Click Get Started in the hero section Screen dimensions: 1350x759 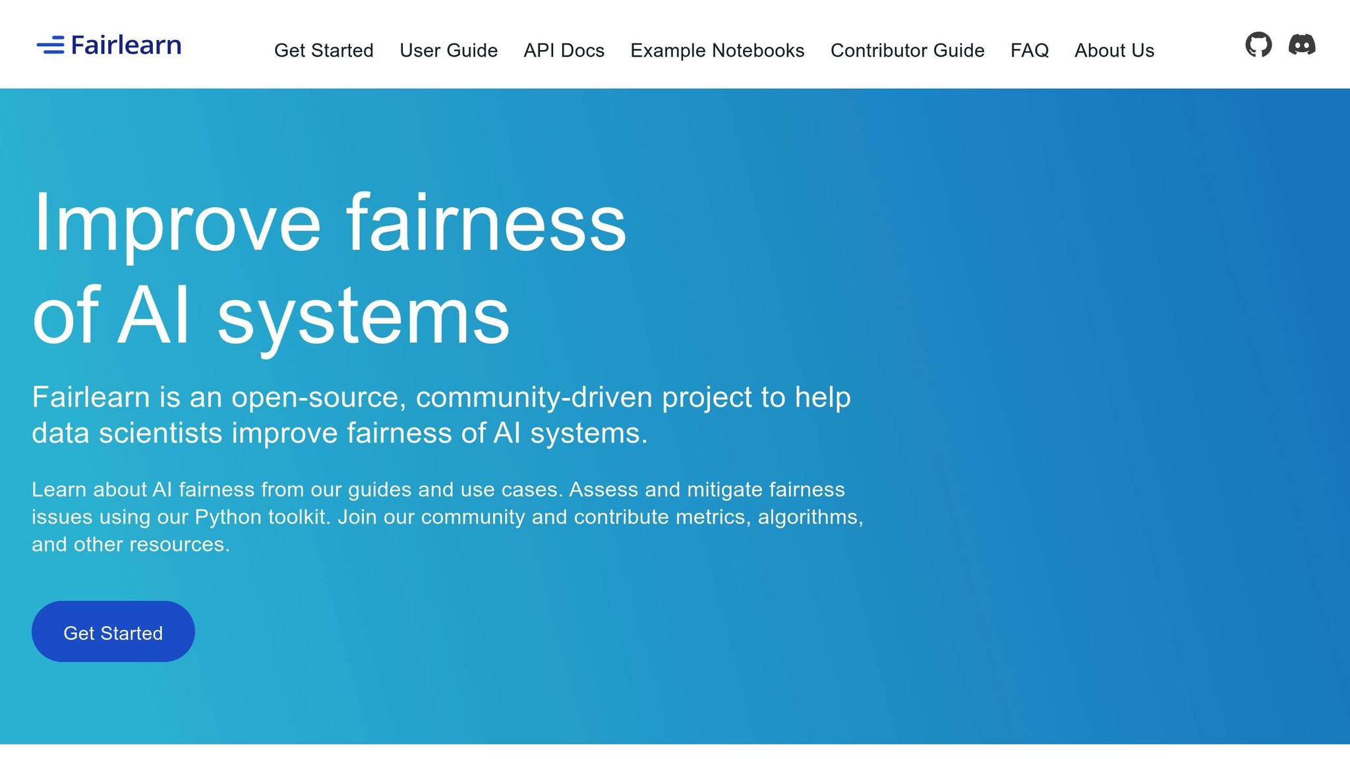[113, 631]
